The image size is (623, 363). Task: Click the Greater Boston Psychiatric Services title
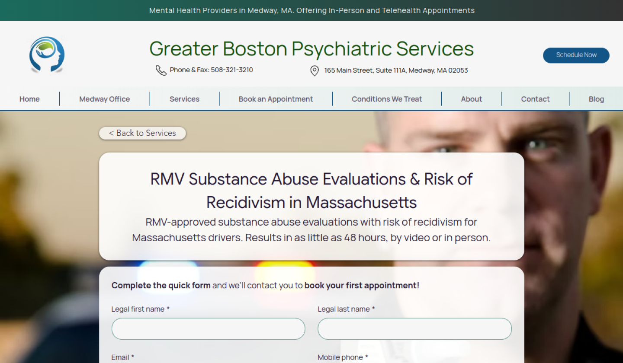311,48
